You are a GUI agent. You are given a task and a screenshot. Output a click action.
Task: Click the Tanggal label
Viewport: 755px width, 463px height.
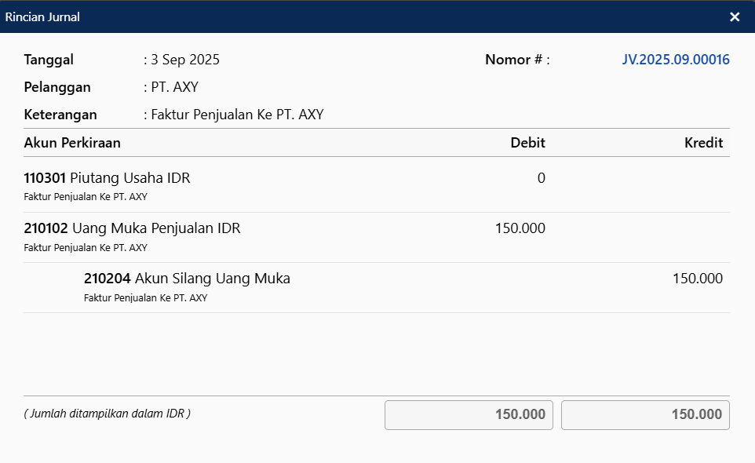coord(49,60)
